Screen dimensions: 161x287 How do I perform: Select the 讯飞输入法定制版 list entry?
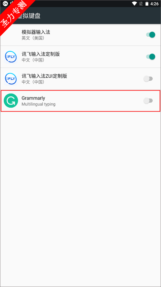coord(80,57)
